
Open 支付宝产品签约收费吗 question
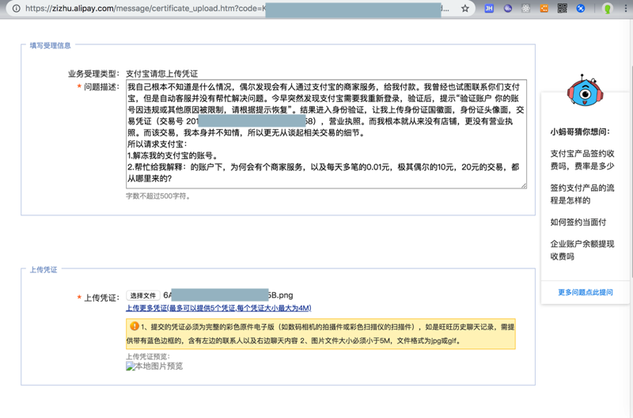(582, 160)
